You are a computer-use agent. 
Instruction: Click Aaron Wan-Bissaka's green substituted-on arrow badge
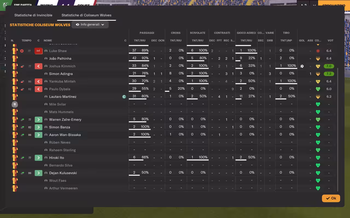tap(38, 135)
